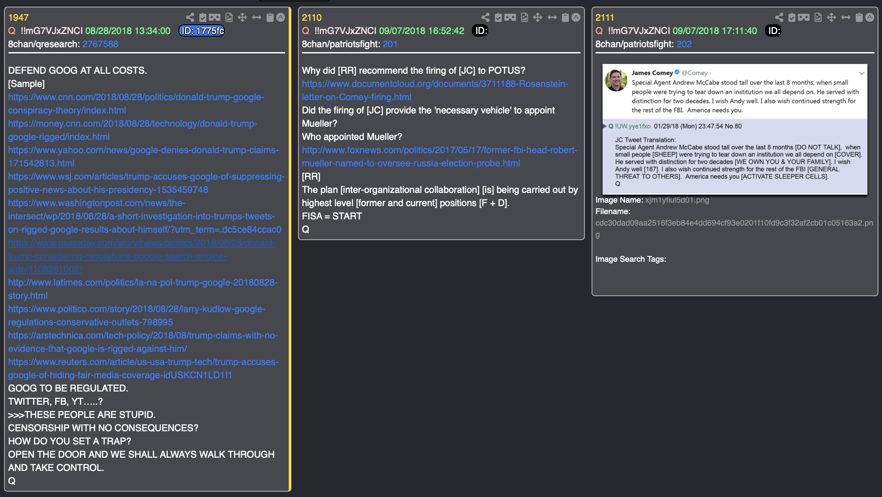
Task: Click the horizontal double-arrow icon on post 2111
Action: click(846, 17)
